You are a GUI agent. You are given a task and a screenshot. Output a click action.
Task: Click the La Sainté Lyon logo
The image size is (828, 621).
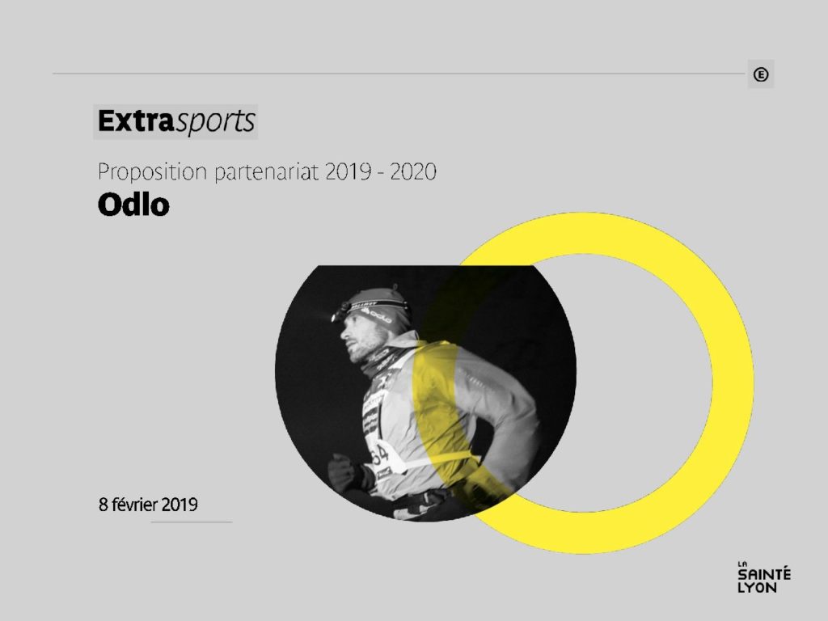pyautogui.click(x=764, y=577)
